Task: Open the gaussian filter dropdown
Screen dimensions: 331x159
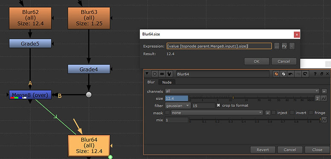Action: click(x=178, y=106)
